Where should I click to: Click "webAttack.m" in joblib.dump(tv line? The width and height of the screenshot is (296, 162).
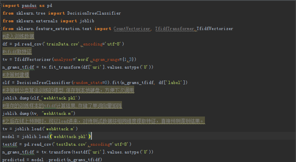click(57, 114)
